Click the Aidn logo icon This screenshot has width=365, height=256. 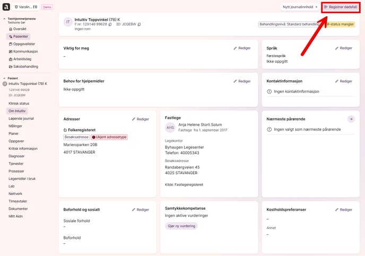pos(6,7)
